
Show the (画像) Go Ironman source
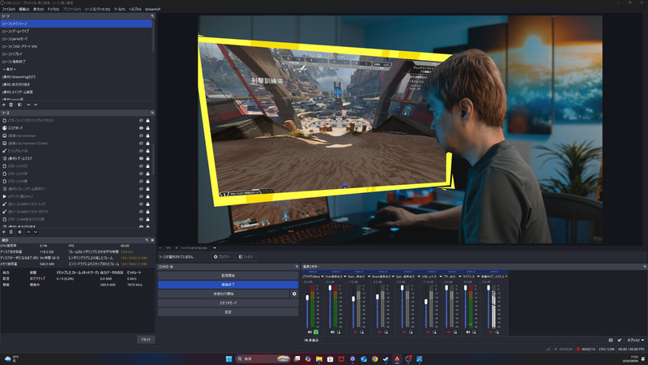coord(141,135)
